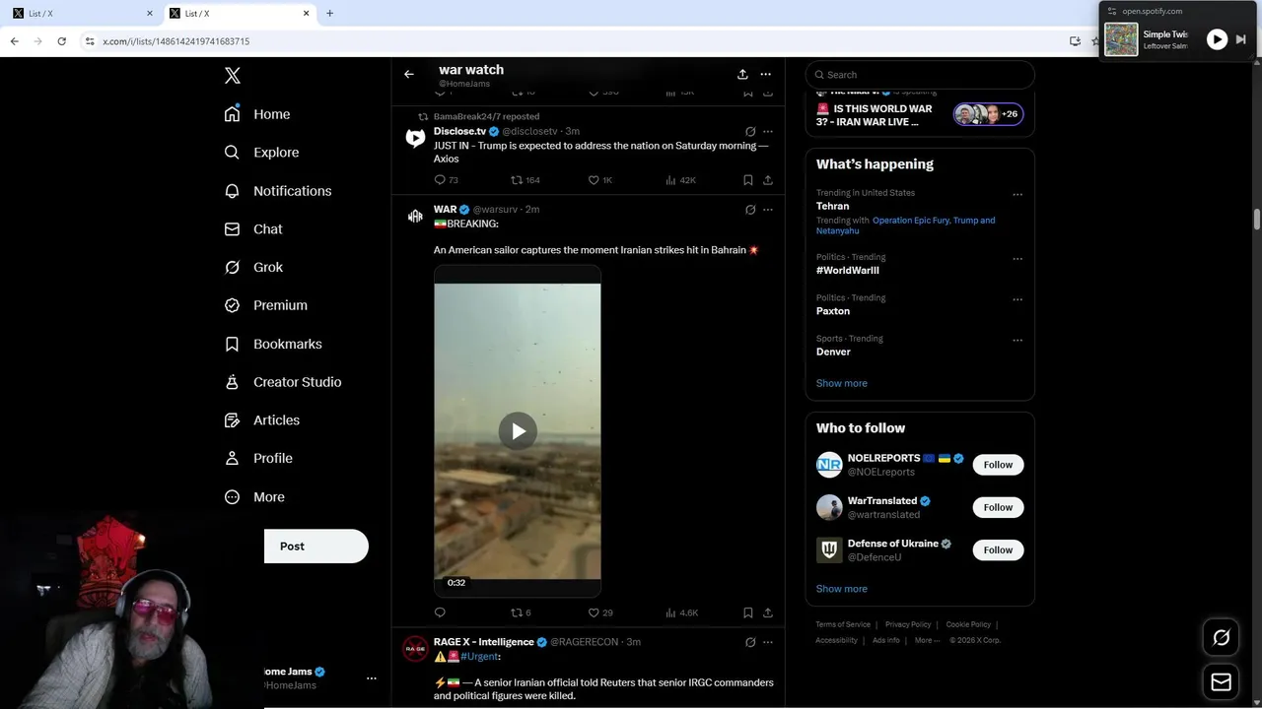Open the Messages floating button
The height and width of the screenshot is (709, 1262).
(1221, 681)
